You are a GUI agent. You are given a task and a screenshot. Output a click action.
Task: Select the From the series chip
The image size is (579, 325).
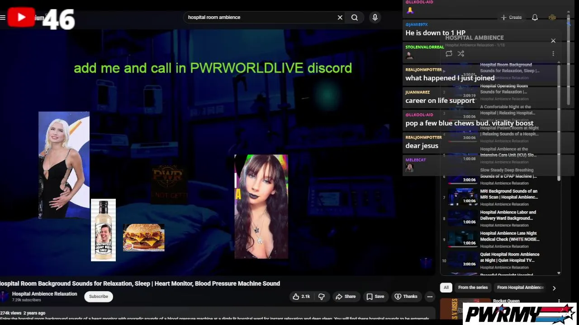(473, 288)
